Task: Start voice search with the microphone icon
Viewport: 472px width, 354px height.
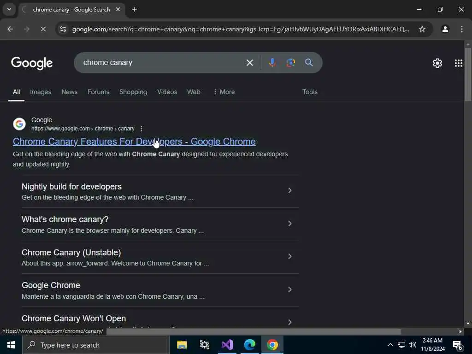Action: tap(272, 63)
